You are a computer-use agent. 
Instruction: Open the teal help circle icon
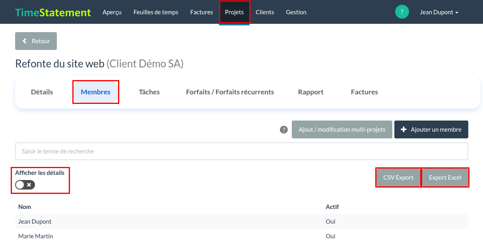402,12
